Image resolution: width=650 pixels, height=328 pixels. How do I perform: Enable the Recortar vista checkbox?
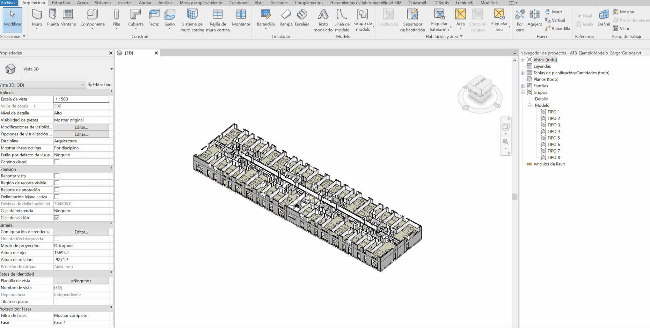57,176
